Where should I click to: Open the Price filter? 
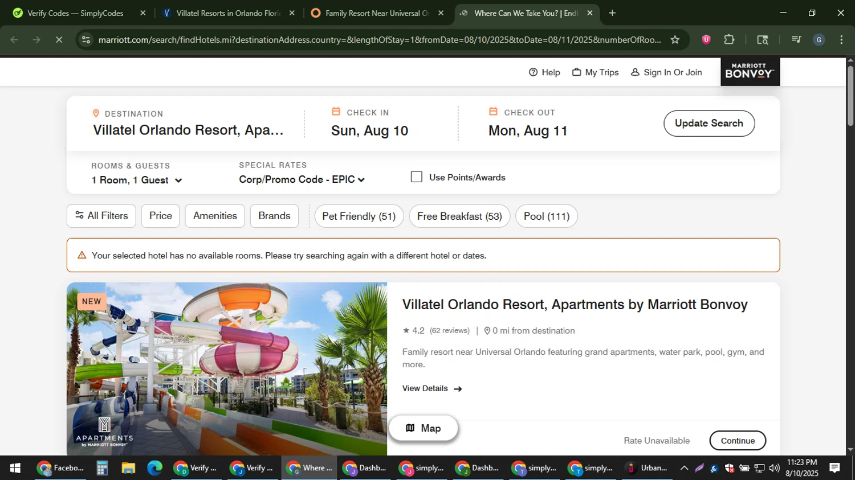161,216
